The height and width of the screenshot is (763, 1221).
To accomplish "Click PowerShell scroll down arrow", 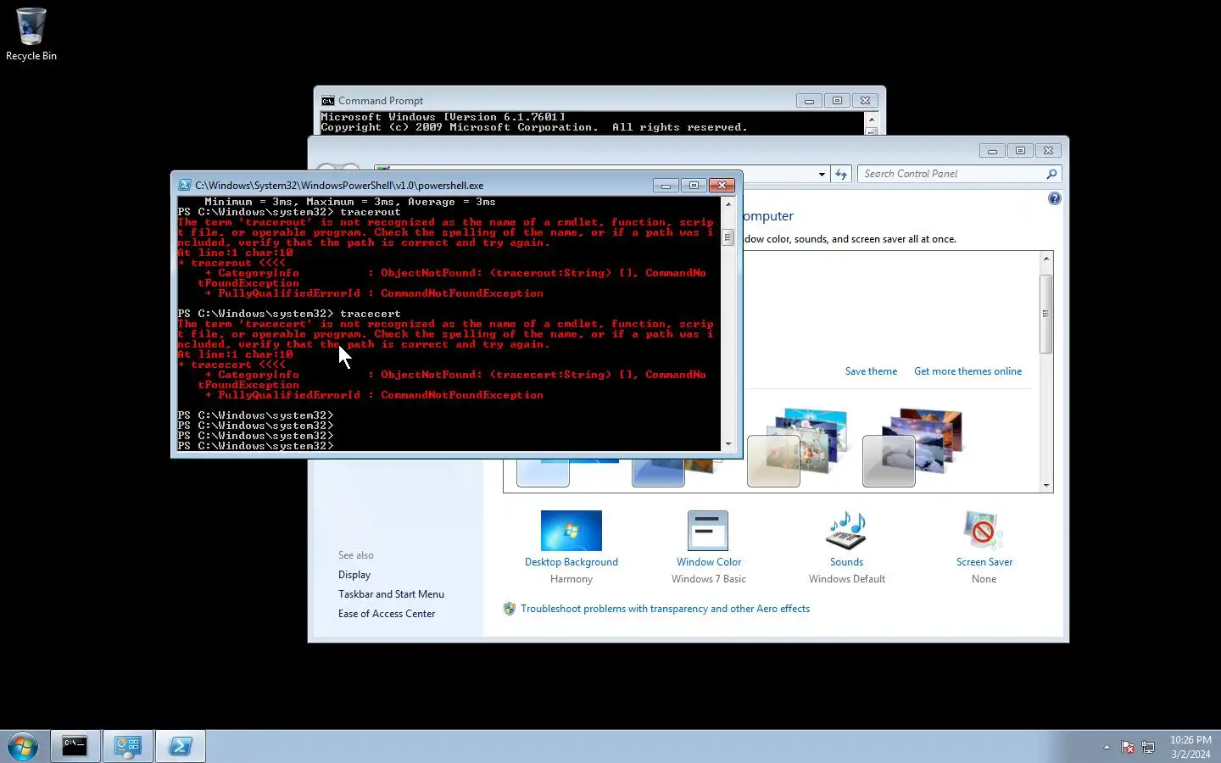I will (728, 443).
